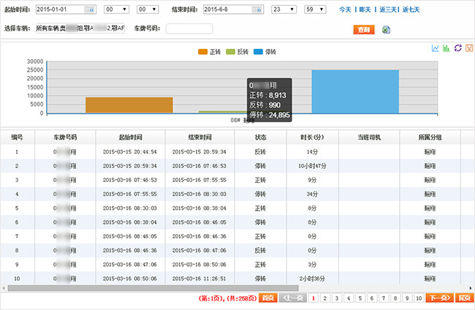Go to page 10
The width and height of the screenshot is (475, 310).
419,298
